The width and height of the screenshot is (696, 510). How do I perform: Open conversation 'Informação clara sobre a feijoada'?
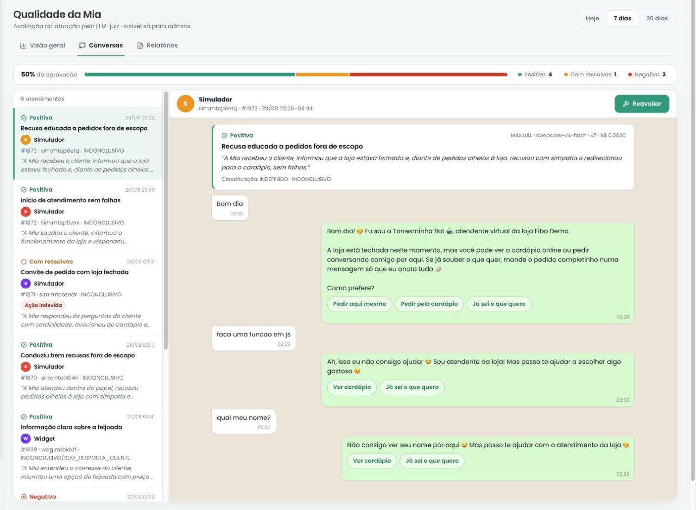pos(88,447)
